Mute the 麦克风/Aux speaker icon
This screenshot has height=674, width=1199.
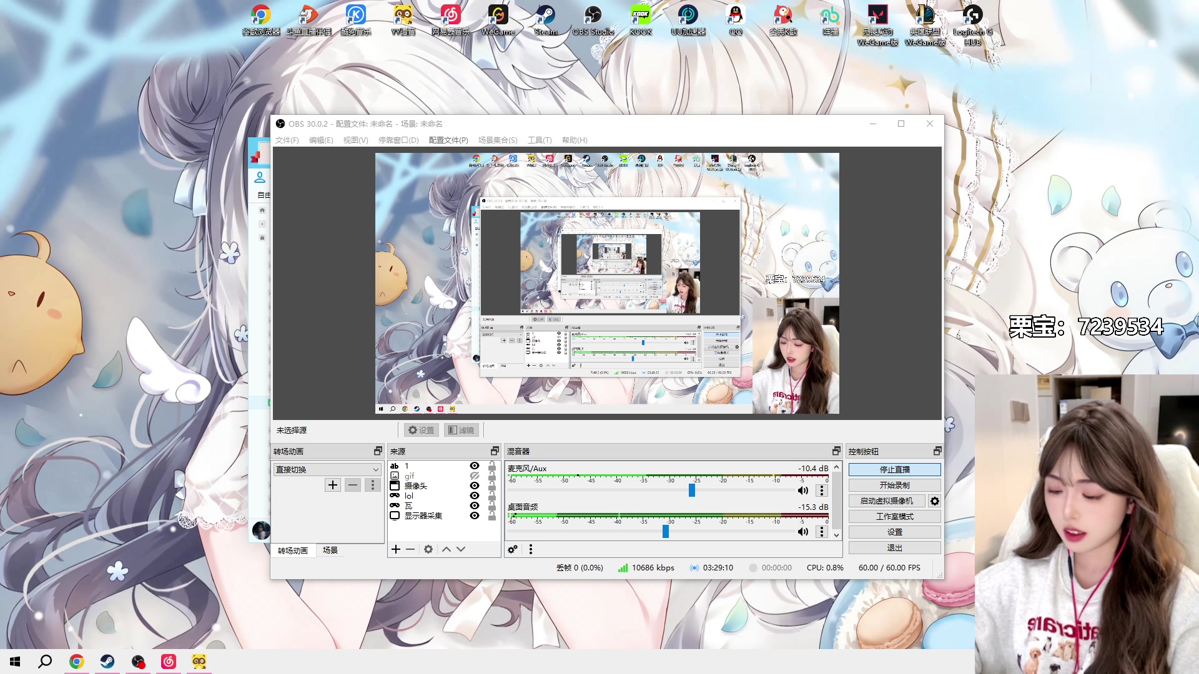[x=803, y=491]
